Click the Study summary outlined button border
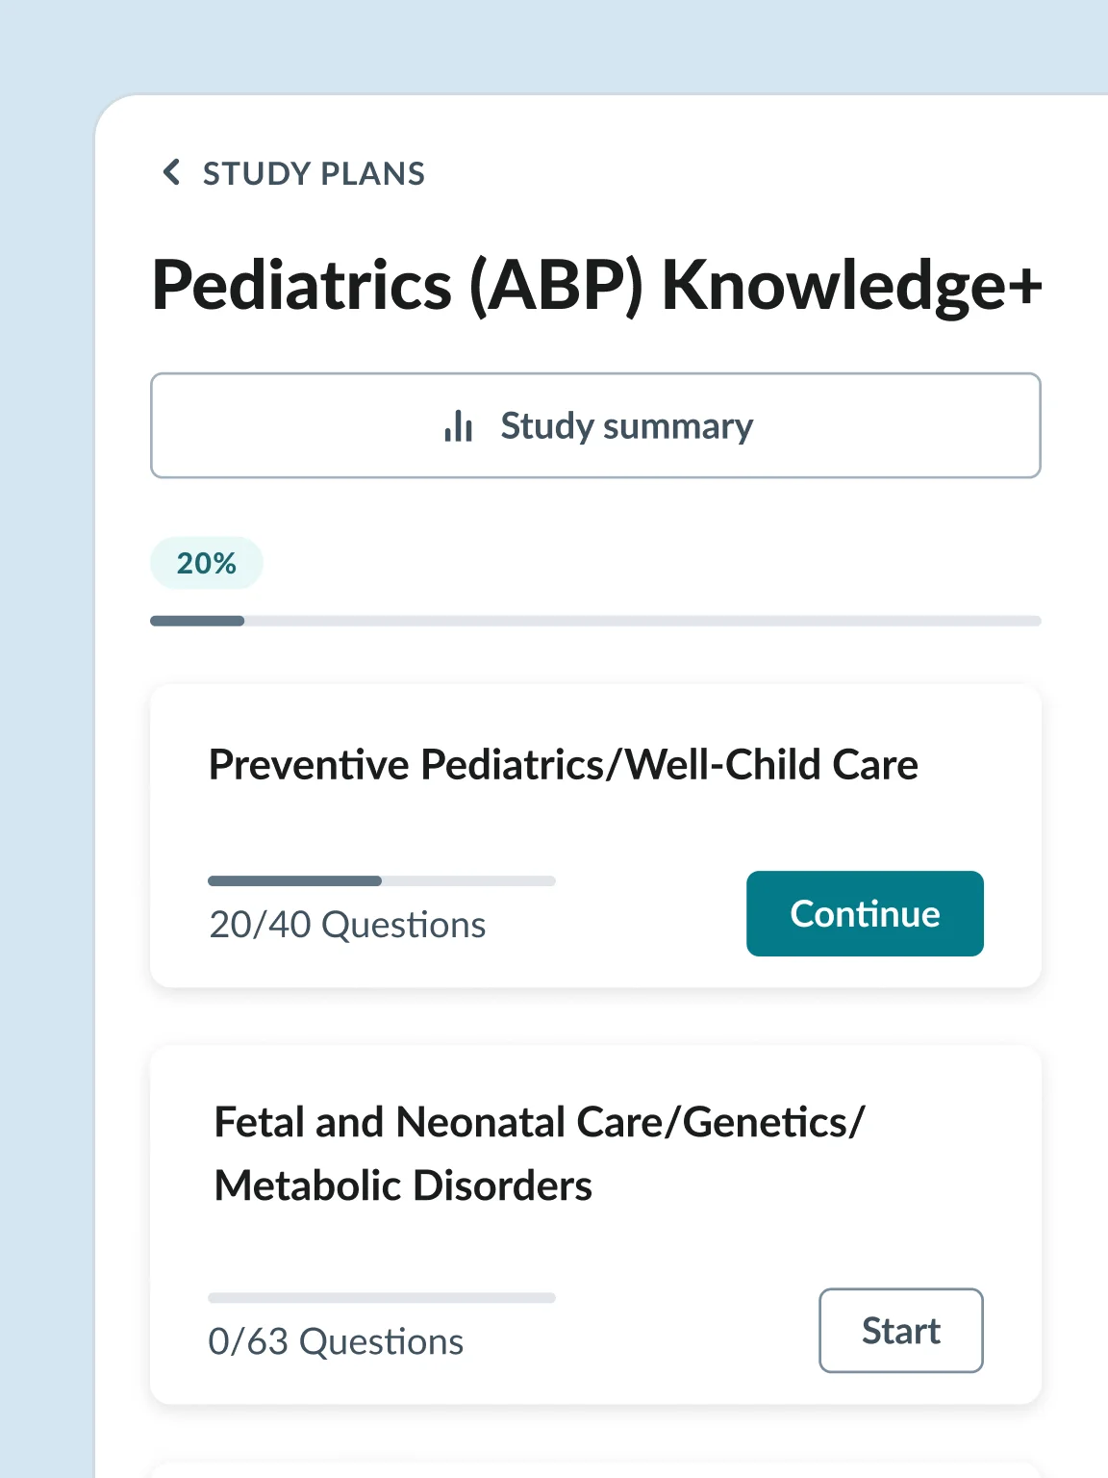This screenshot has height=1478, width=1108. pos(596,377)
